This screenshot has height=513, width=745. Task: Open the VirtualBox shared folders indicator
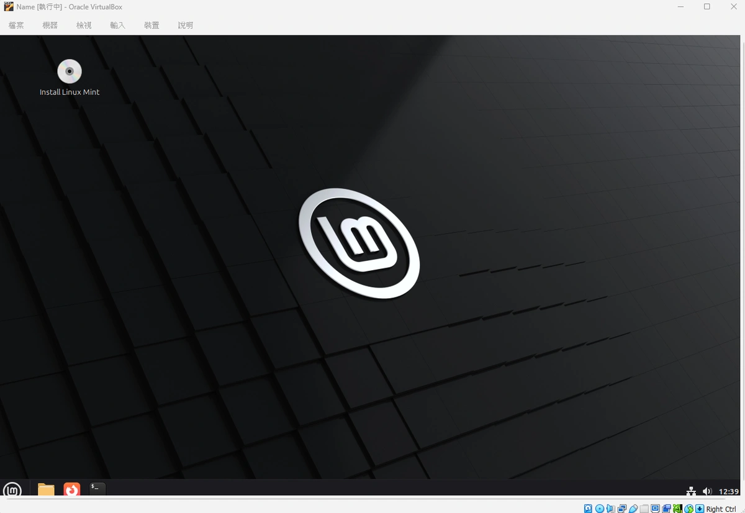coord(644,509)
